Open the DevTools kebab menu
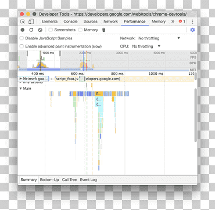 (192, 21)
